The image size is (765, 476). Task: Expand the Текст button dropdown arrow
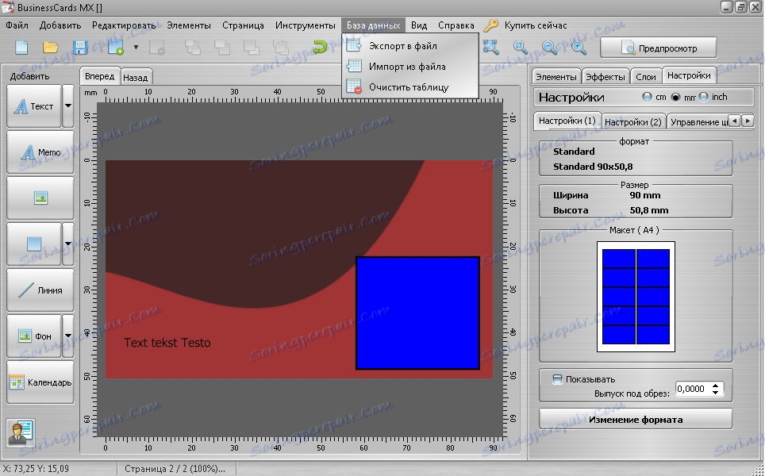click(x=67, y=106)
